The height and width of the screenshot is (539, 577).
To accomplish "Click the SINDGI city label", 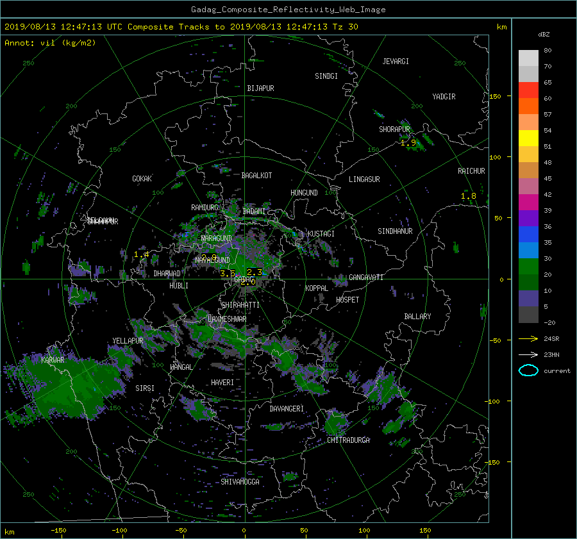I will (326, 76).
